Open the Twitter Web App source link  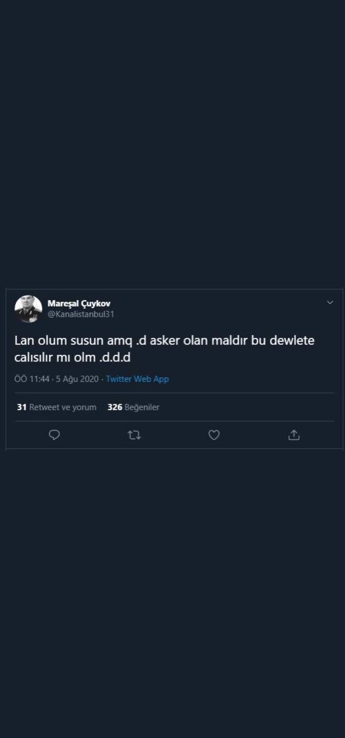(x=137, y=379)
